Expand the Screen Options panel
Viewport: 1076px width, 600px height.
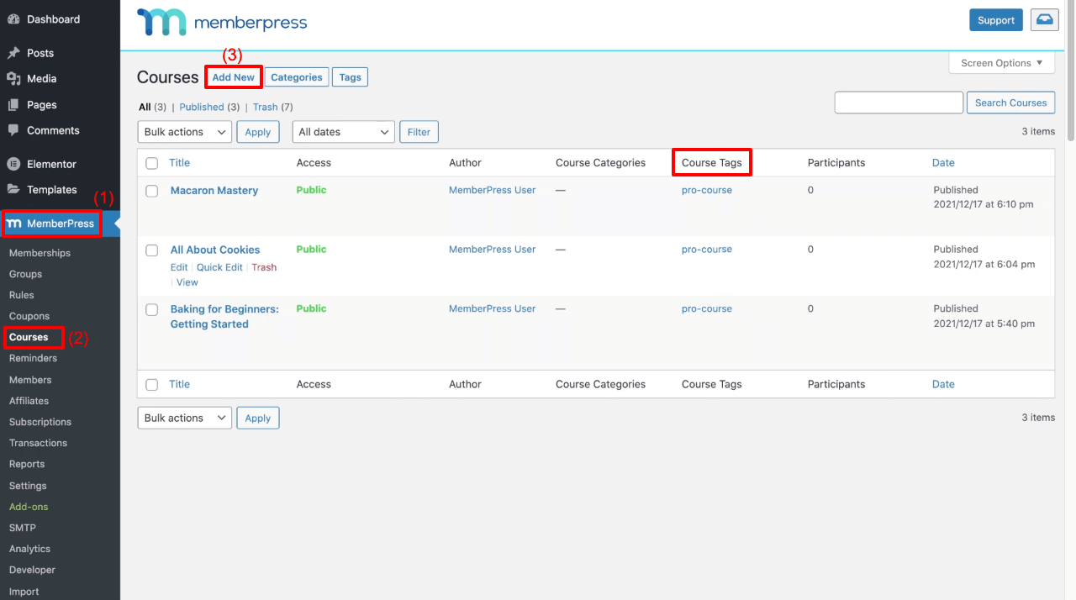1001,63
